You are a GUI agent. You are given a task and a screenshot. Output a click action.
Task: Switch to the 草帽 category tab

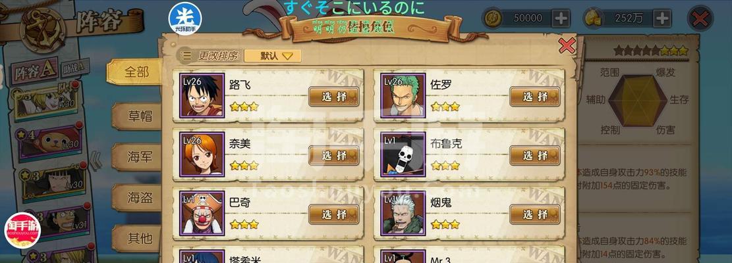point(139,116)
